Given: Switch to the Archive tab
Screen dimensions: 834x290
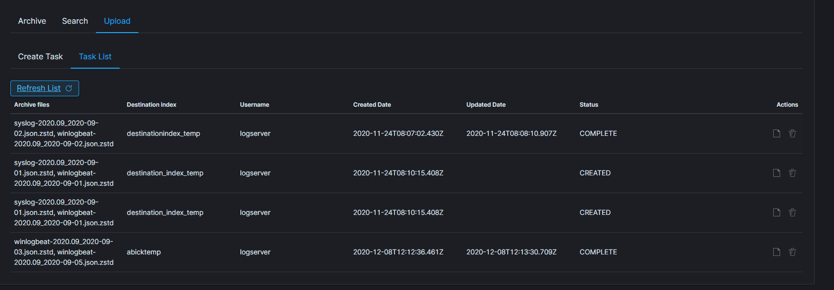Looking at the screenshot, I should coord(32,21).
